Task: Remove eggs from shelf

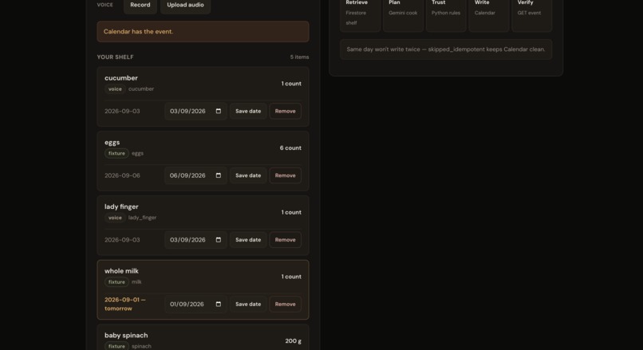Action: (285, 175)
